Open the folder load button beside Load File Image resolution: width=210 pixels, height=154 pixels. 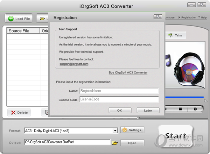click(42, 19)
